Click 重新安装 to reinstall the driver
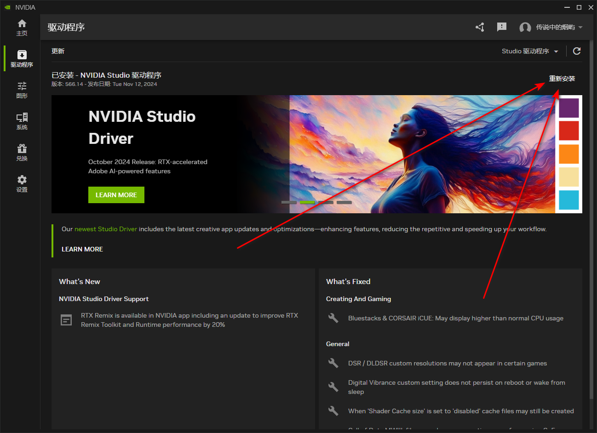This screenshot has width=597, height=433. pos(562,79)
